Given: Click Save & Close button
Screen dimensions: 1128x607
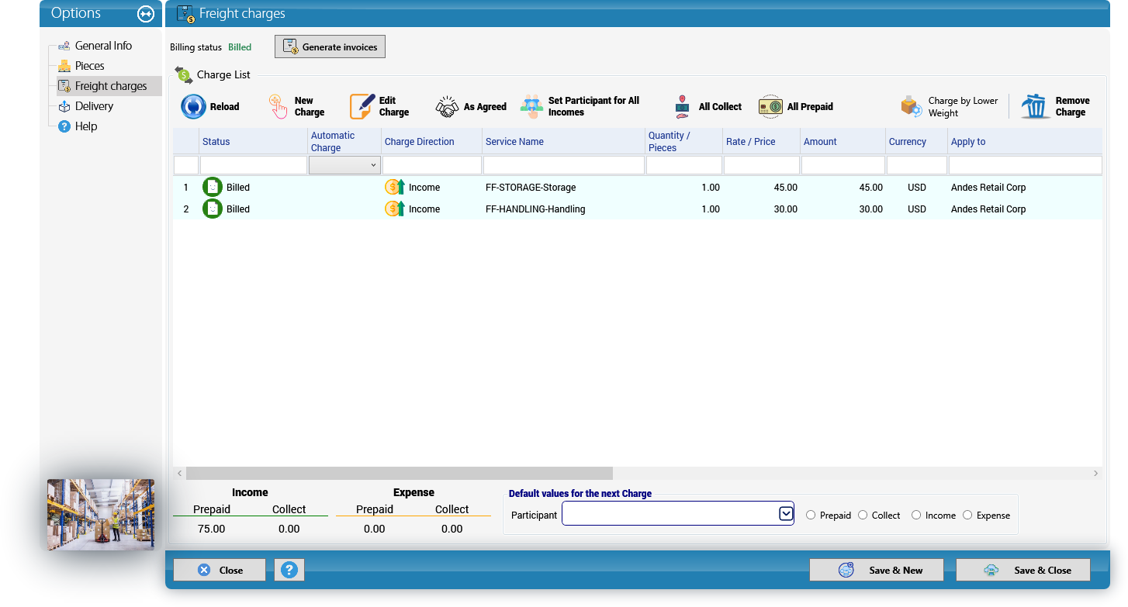Looking at the screenshot, I should point(1023,570).
